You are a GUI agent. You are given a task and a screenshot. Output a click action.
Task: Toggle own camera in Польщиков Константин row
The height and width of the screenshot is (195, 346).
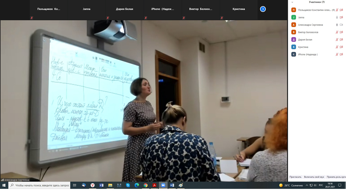coord(341,10)
